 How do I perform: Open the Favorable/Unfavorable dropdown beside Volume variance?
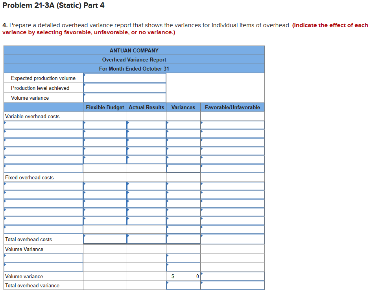coord(232,276)
